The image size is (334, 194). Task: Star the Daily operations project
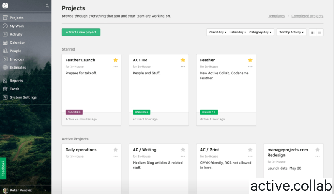click(x=116, y=150)
